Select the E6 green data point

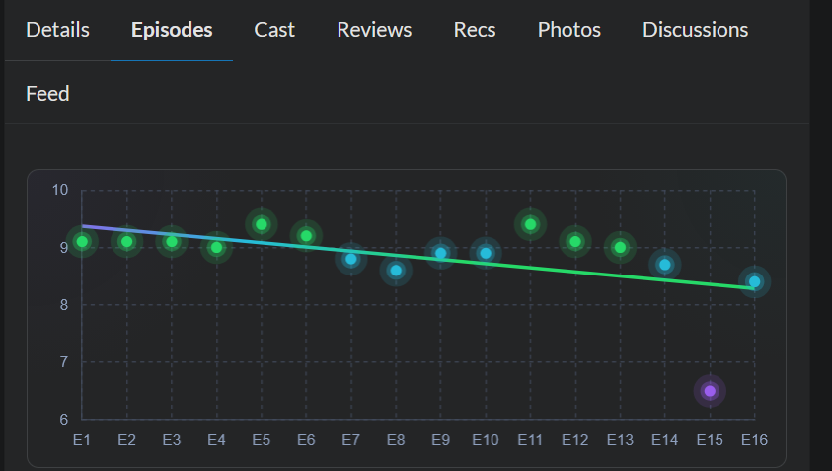pos(306,236)
